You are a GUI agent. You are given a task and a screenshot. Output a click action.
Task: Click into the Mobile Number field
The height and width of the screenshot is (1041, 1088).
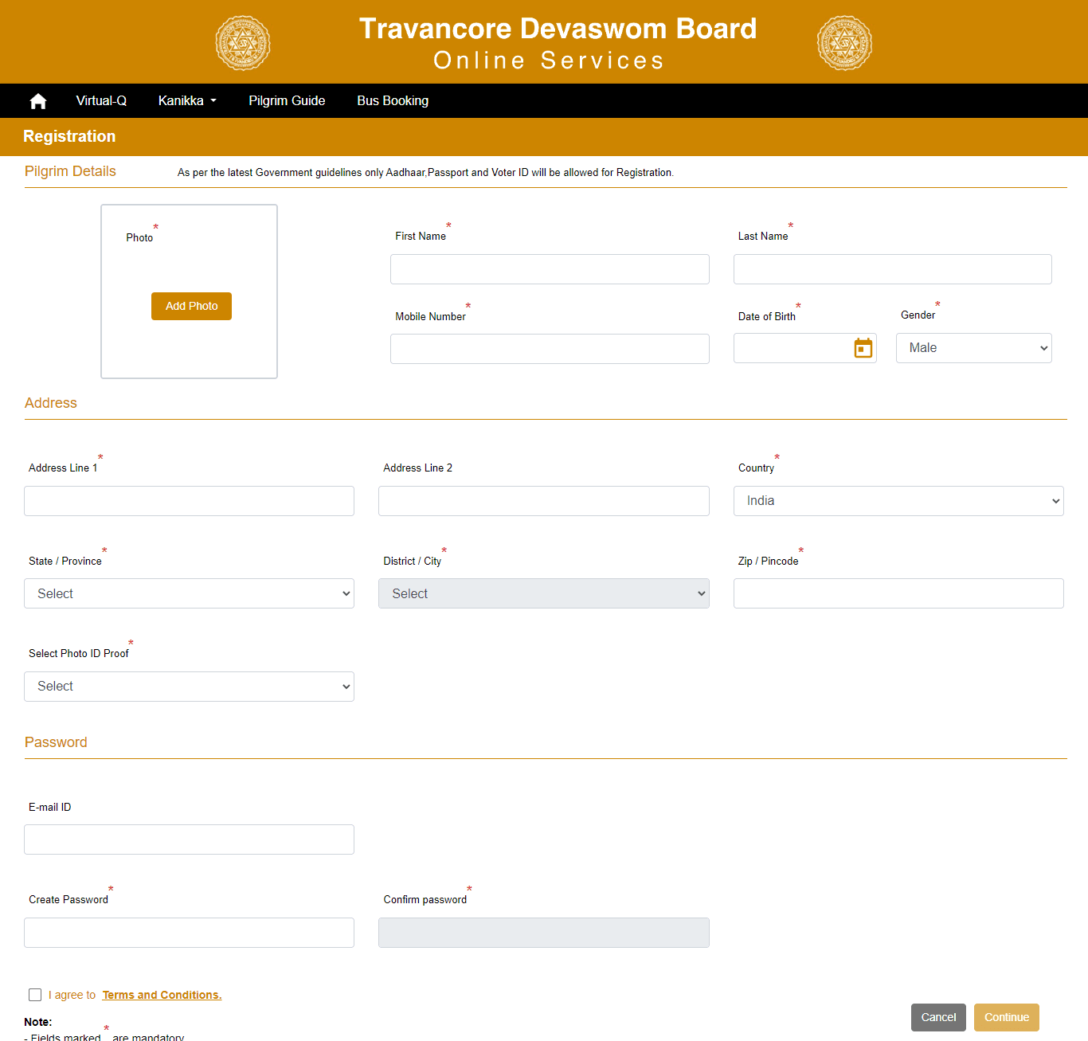pos(550,349)
